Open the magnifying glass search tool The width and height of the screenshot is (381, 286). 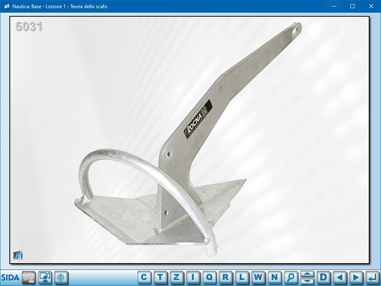point(290,277)
